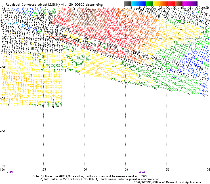This screenshot has height=184, width=210.
Task: Click the yellow 20-25 knots legend segment
Action: 157,3
